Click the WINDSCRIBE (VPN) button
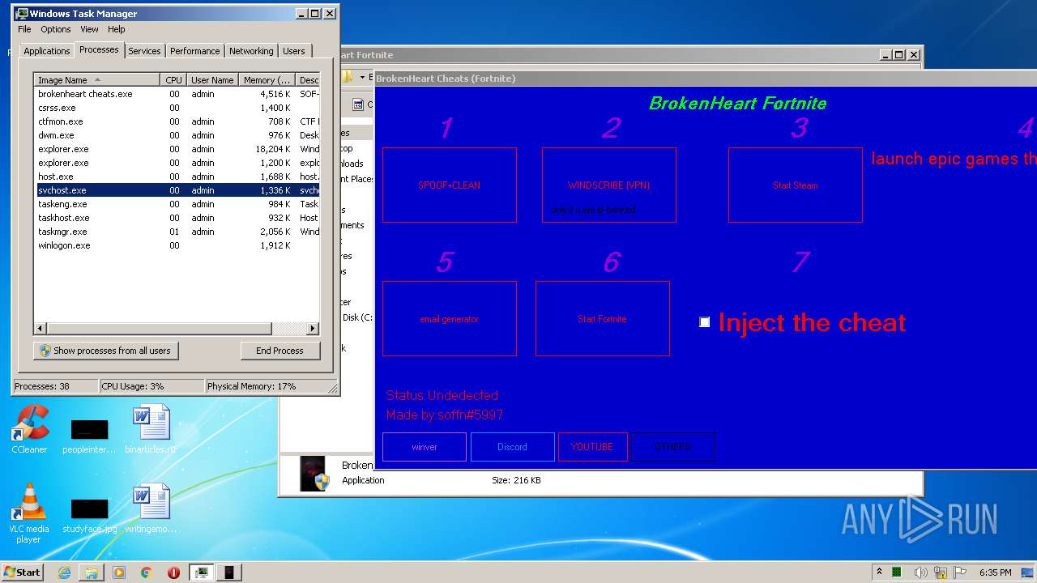1037x583 pixels. coord(609,185)
